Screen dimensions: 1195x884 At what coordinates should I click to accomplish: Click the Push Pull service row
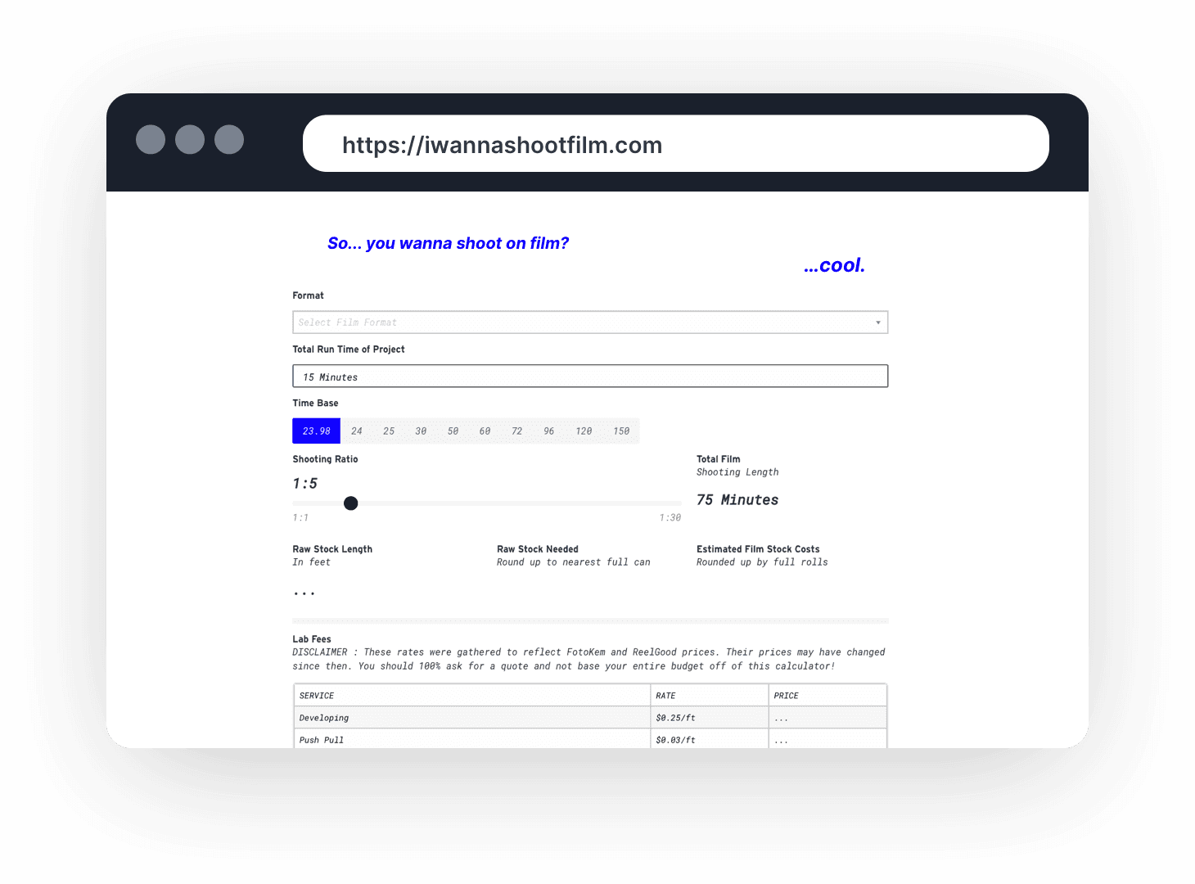click(x=471, y=740)
